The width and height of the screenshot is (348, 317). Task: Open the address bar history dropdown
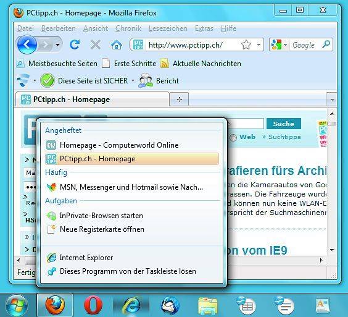pos(259,44)
